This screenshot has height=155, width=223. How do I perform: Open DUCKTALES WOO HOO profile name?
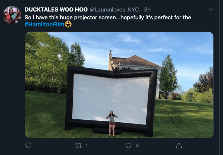(56, 10)
